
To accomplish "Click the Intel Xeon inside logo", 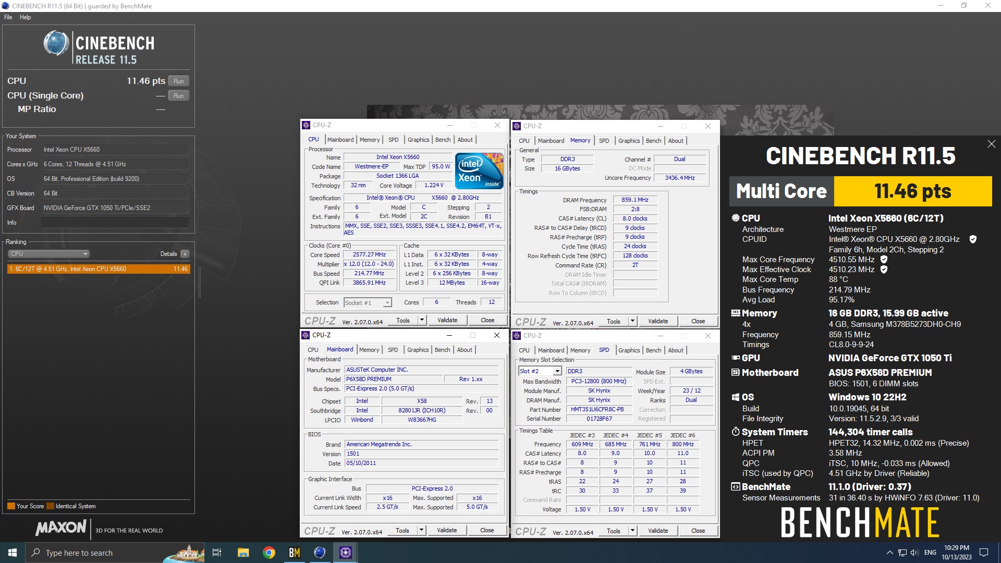I will click(479, 170).
